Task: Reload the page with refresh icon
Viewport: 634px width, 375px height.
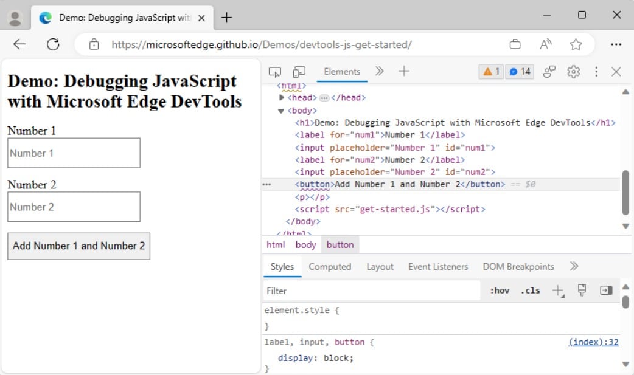Action: [x=53, y=44]
